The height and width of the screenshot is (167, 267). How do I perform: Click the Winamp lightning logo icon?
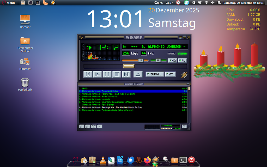pyautogui.click(x=184, y=75)
